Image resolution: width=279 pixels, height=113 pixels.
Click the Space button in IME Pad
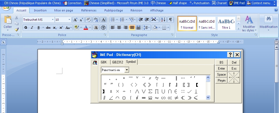(x=221, y=75)
